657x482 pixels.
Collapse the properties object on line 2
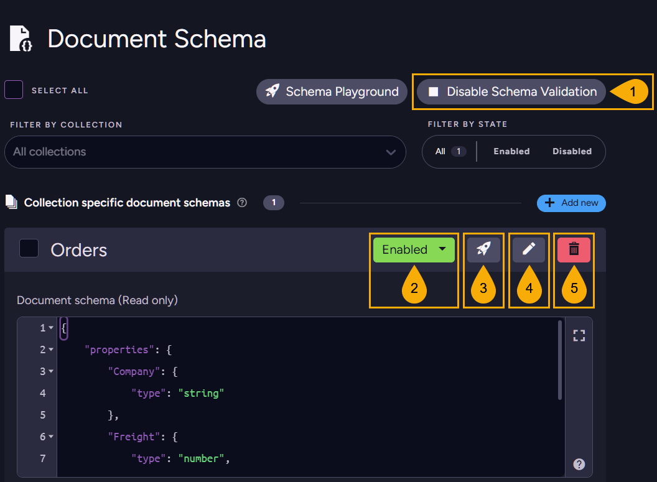tap(52, 350)
